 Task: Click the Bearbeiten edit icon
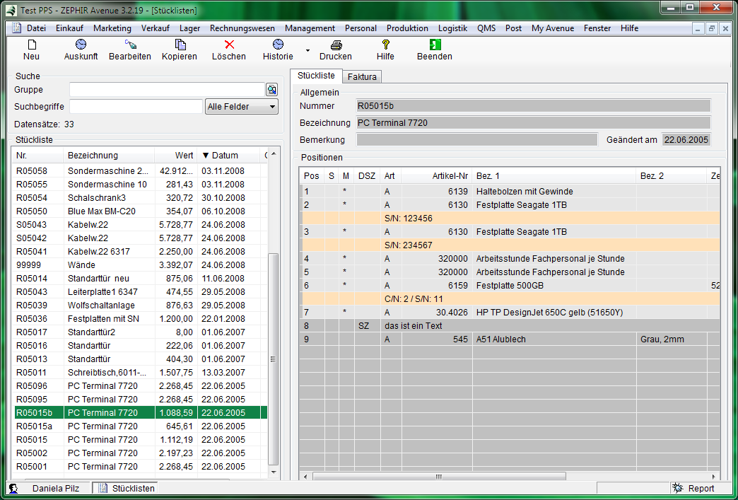[129, 45]
